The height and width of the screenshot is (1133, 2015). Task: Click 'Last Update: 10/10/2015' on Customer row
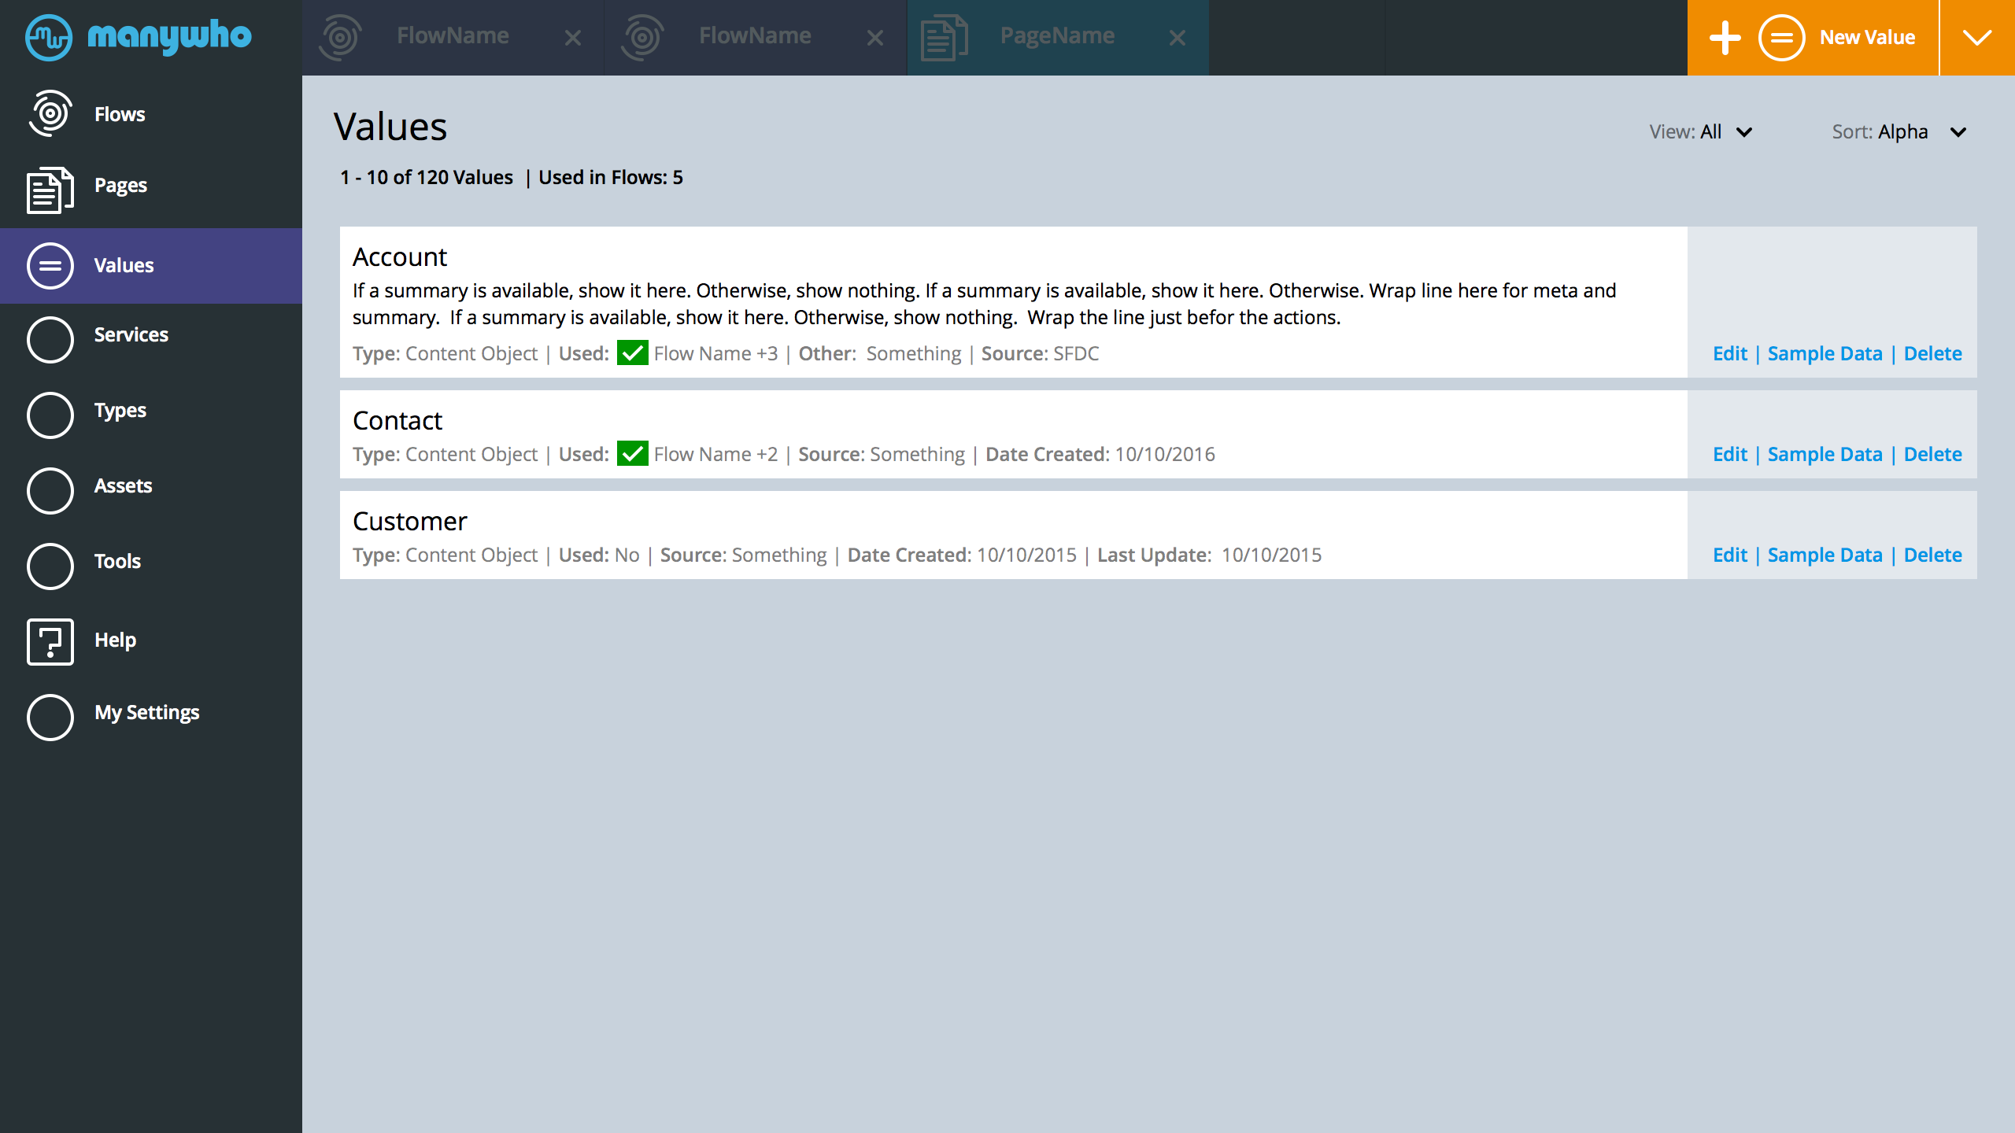pyautogui.click(x=1209, y=555)
